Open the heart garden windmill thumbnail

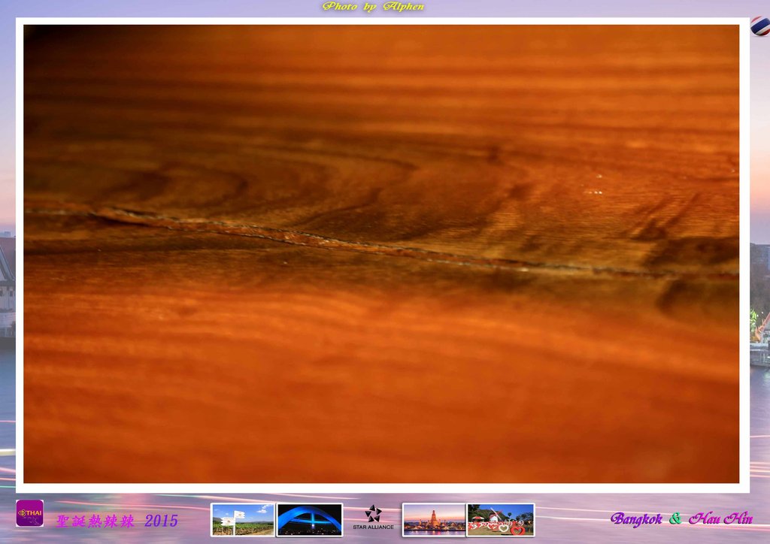click(500, 519)
